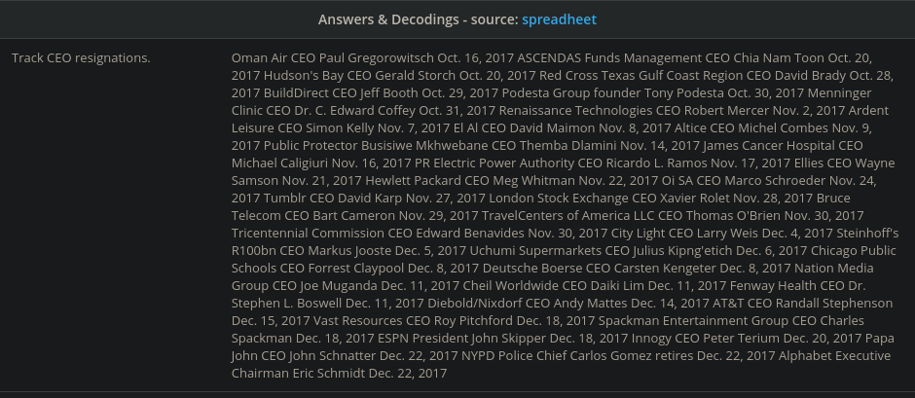Select the Track CEO resignations cell
915x398 pixels.
coord(81,58)
